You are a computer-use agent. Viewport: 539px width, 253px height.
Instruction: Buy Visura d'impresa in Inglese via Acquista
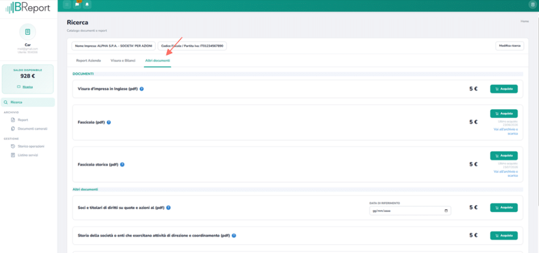(504, 89)
